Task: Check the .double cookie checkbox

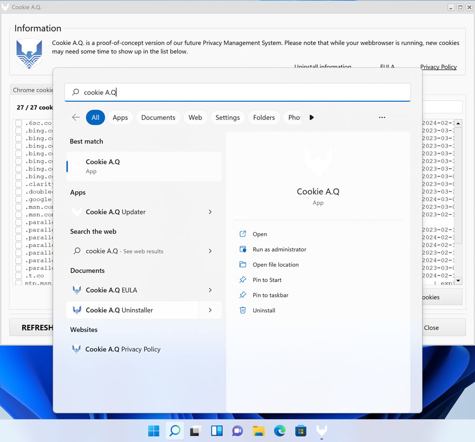Action: click(x=19, y=191)
